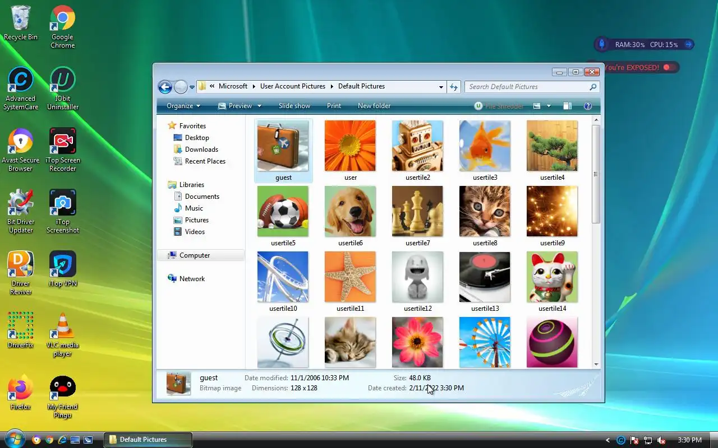The image size is (718, 448).
Task: Launch Google Chrome from the desktop
Action: [63, 27]
